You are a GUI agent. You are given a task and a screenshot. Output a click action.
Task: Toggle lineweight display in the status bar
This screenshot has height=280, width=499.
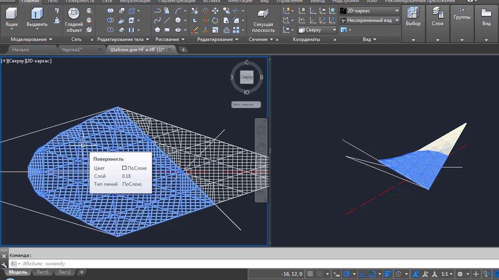coord(388,274)
